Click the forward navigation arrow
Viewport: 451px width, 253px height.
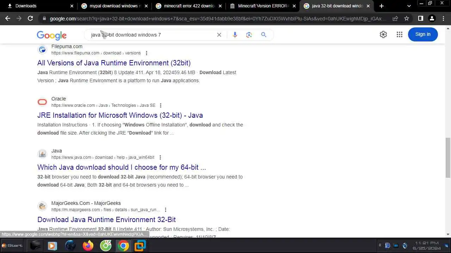[x=19, y=18]
